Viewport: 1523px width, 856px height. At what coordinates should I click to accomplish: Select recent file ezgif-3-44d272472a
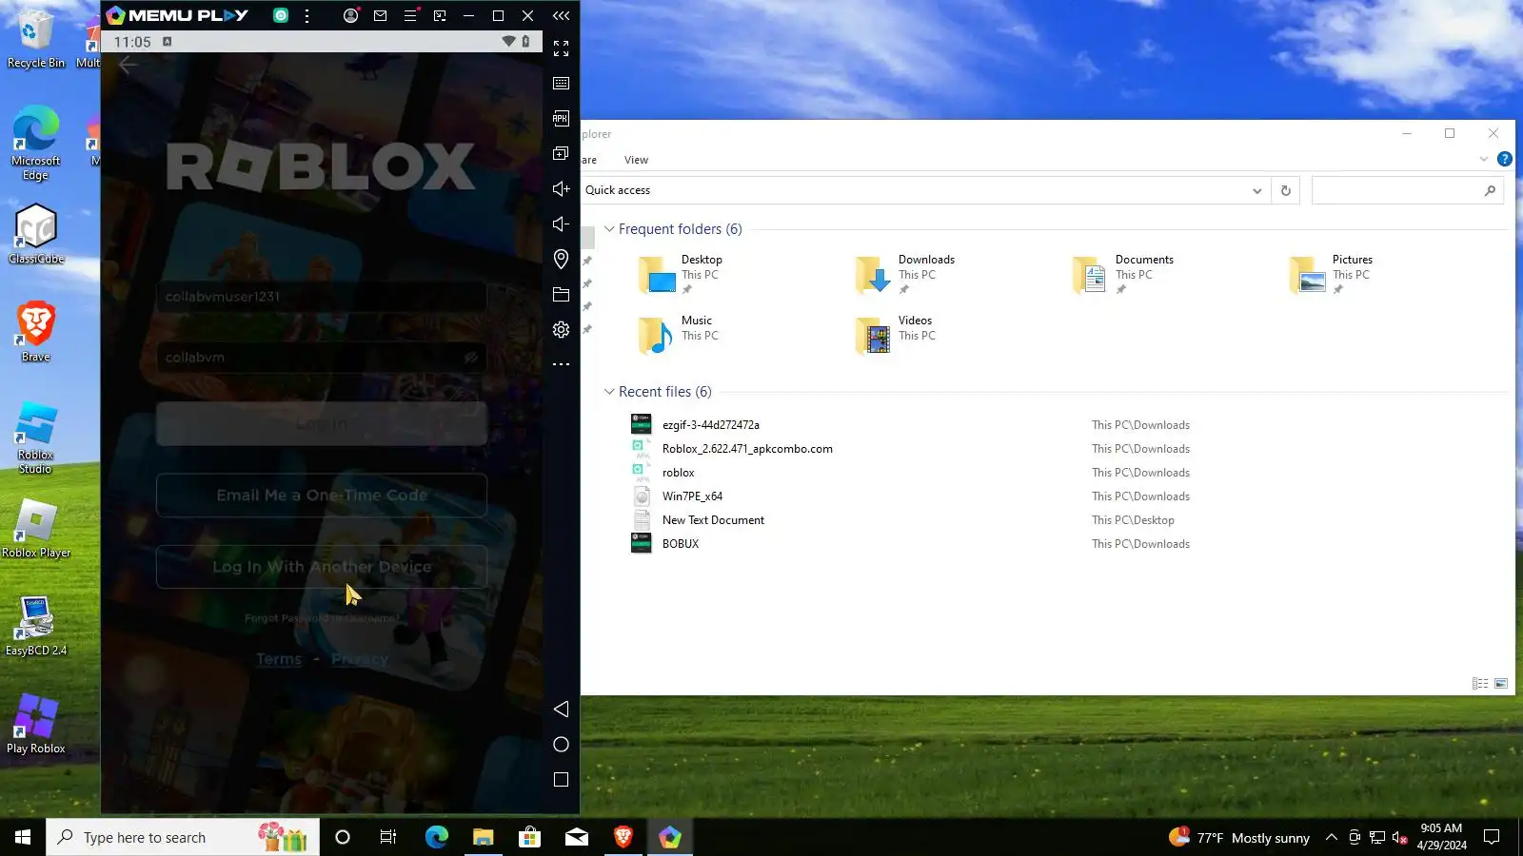711,425
